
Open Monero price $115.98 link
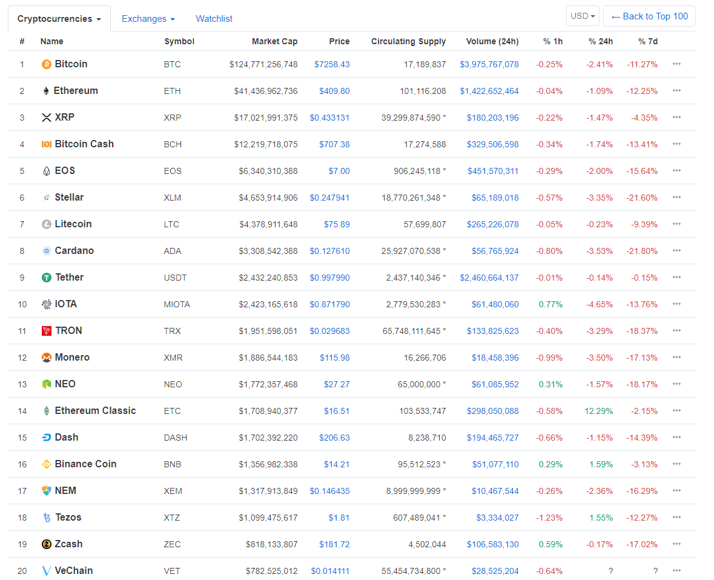coord(335,358)
